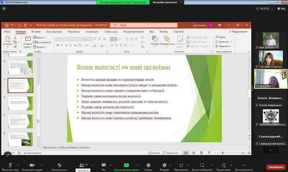The height and width of the screenshot is (172, 288).
Task: Stop video using camera icon
Action: [x=32, y=165]
